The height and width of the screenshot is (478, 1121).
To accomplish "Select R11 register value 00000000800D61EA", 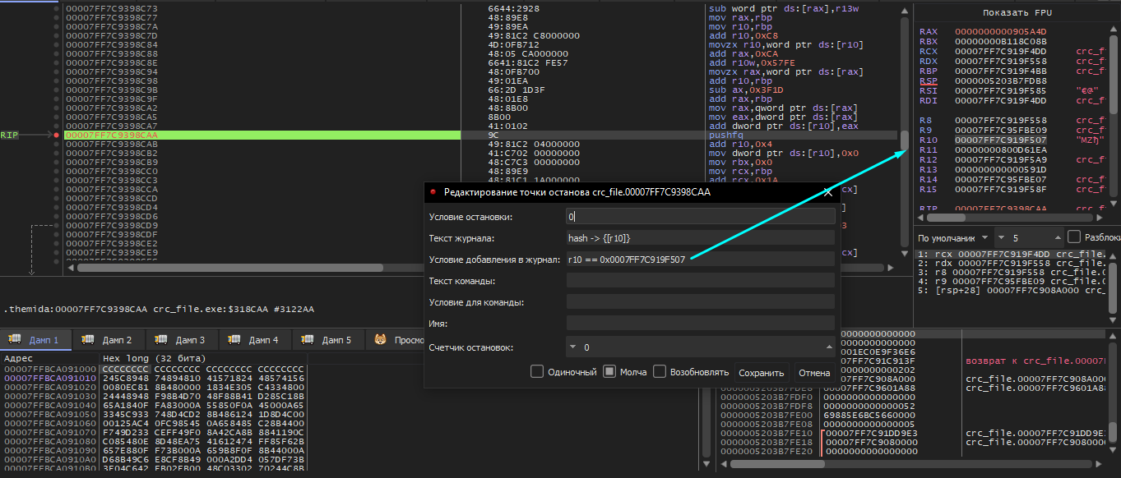I will 1001,150.
